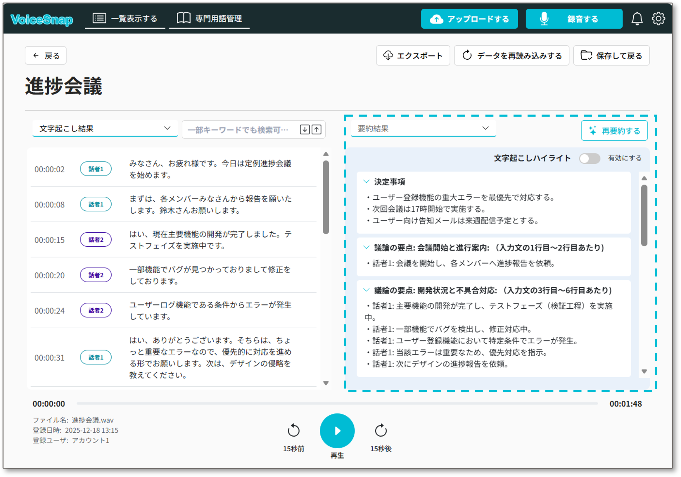681x477 pixels.
Task: Jump to next search match with down arrow
Action: (x=305, y=130)
